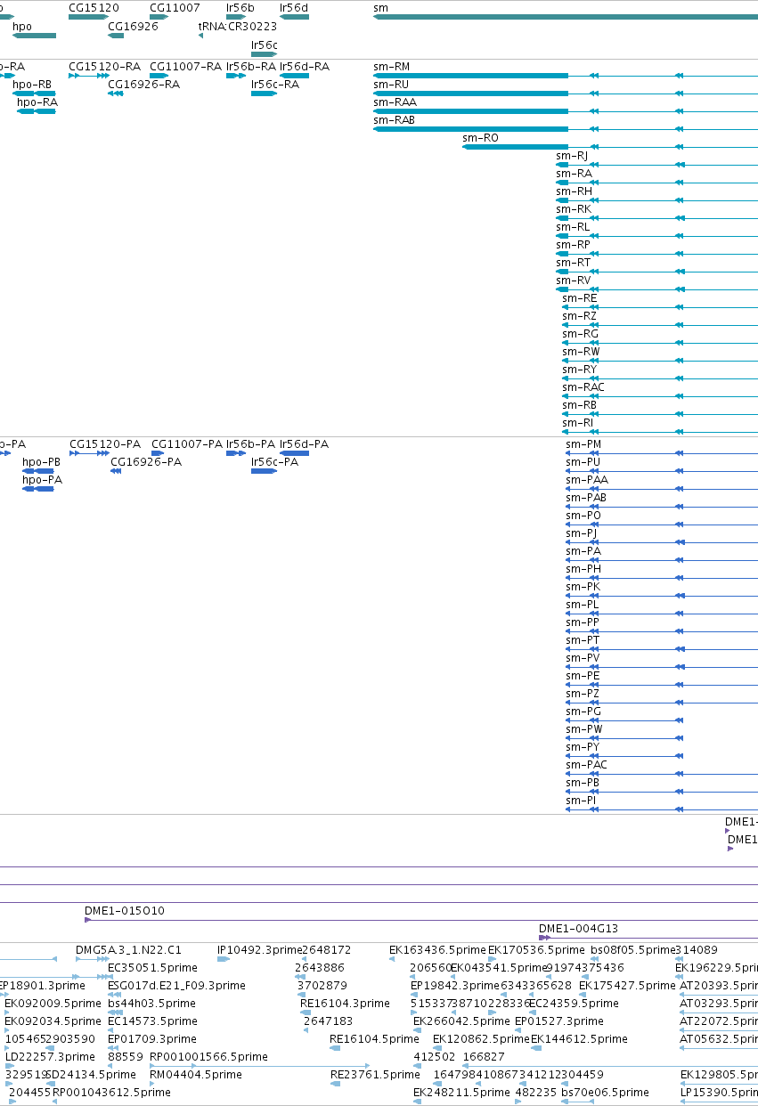Click the EK175427.5prime EST label
This screenshot has height=1106, width=758.
click(x=628, y=986)
